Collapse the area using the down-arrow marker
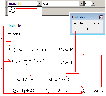106x96 pixels. (2, 39)
